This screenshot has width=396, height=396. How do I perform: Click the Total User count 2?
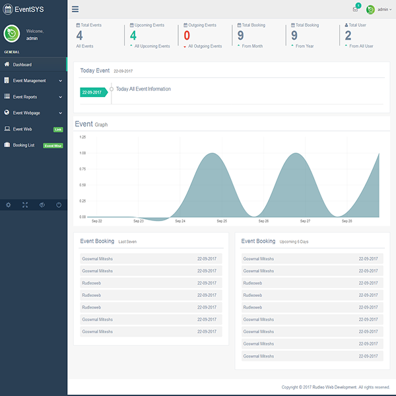pos(348,36)
